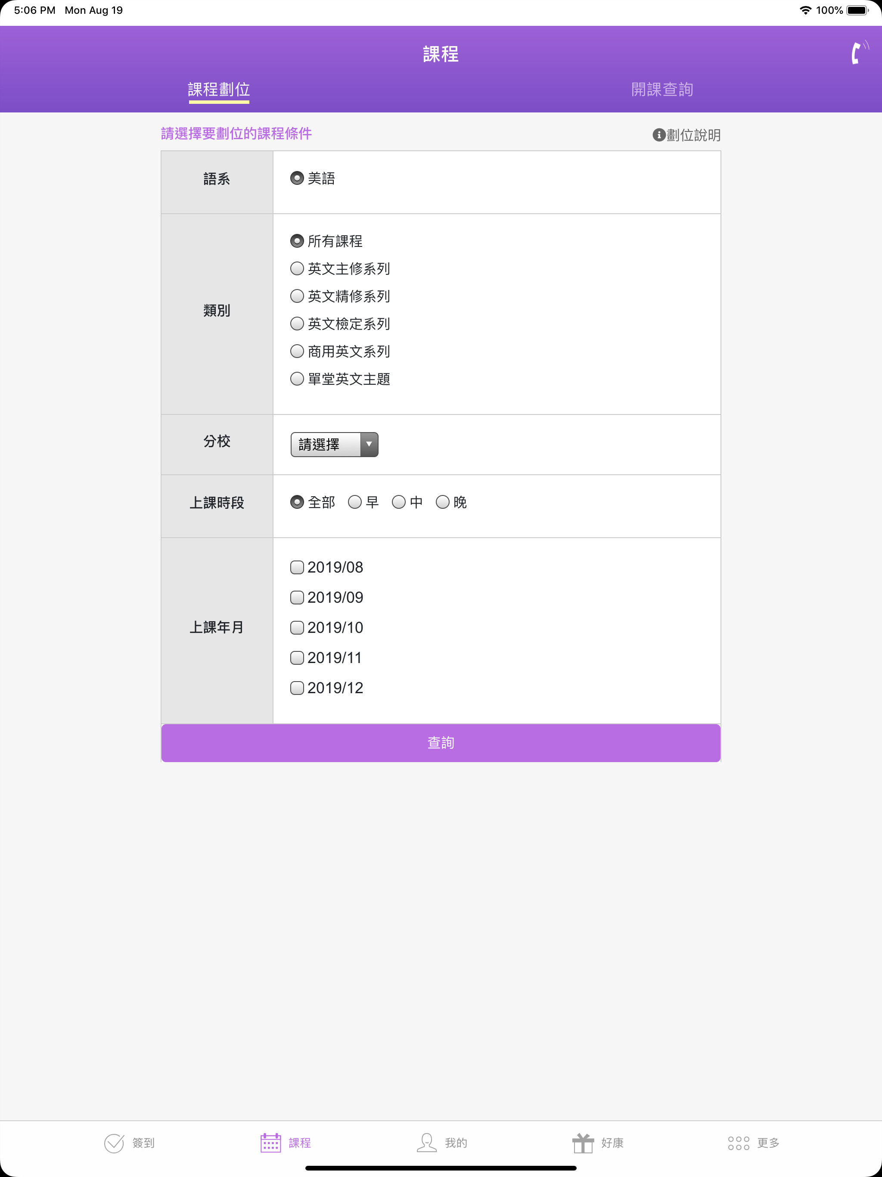Pick the 商用英文系列 radio option
The width and height of the screenshot is (882, 1177).
pos(297,351)
